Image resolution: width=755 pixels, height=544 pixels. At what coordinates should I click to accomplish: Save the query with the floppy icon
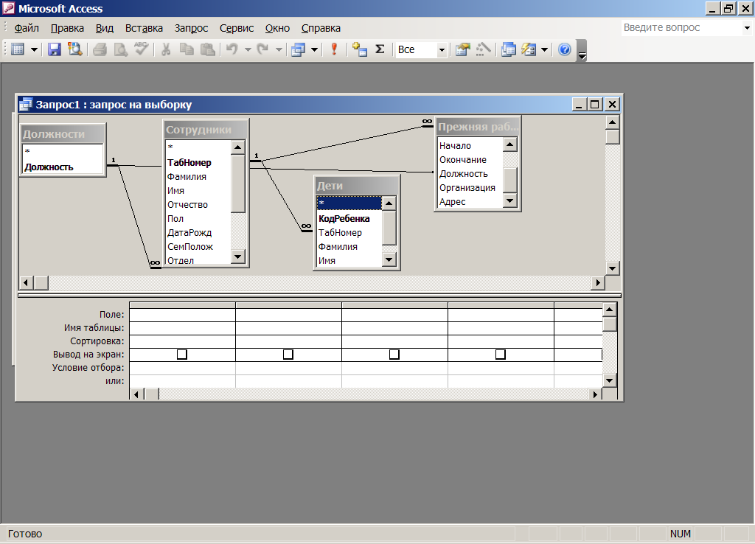[54, 49]
